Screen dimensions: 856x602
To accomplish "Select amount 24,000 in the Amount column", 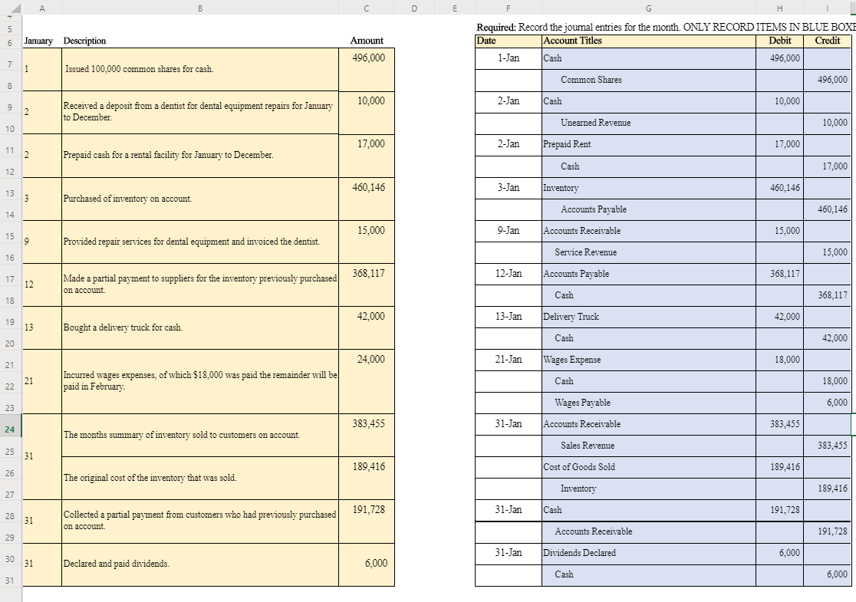I will coord(367,381).
